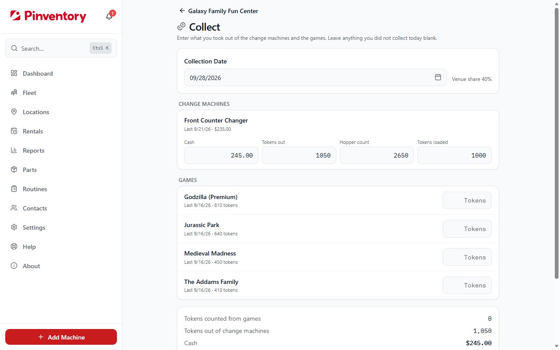This screenshot has height=350, width=560.
Task: Click the Routines clipboard icon
Action: [14, 189]
